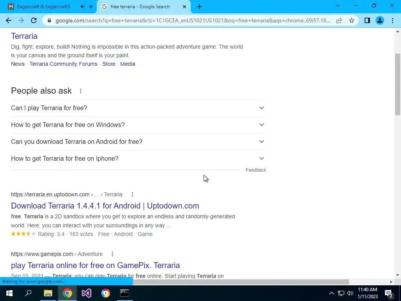The width and height of the screenshot is (401, 301).
Task: Open 'Download Terraria 1.4.4.1 for Android' link
Action: pos(105,206)
